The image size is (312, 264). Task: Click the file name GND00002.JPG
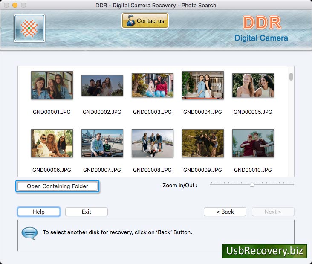point(102,112)
